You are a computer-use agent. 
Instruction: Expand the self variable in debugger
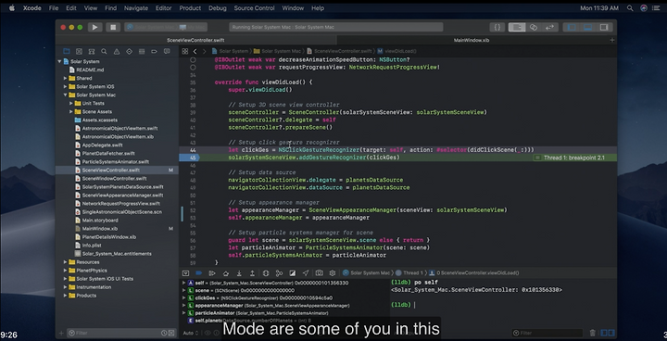click(x=183, y=283)
